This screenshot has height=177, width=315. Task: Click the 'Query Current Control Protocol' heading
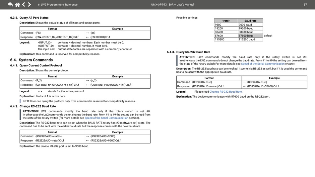tap(40, 65)
